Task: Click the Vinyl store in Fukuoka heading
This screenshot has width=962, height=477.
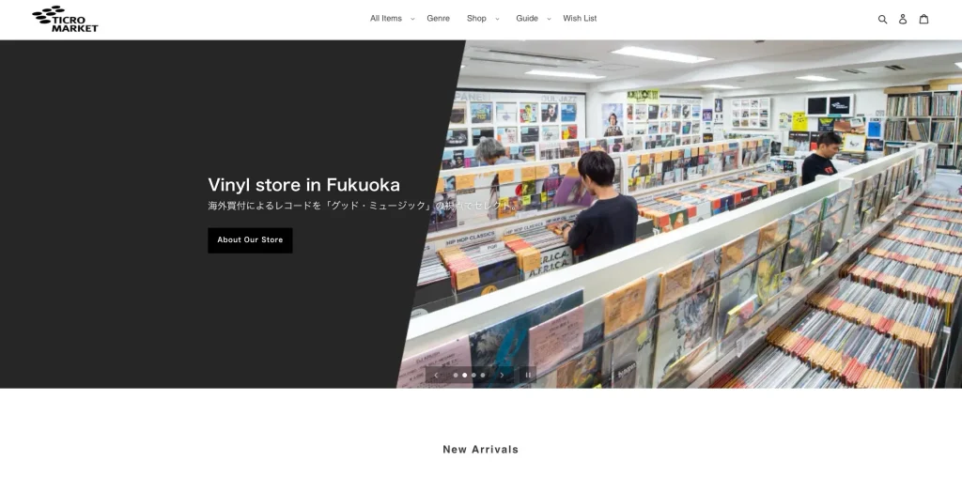Action: coord(303,185)
